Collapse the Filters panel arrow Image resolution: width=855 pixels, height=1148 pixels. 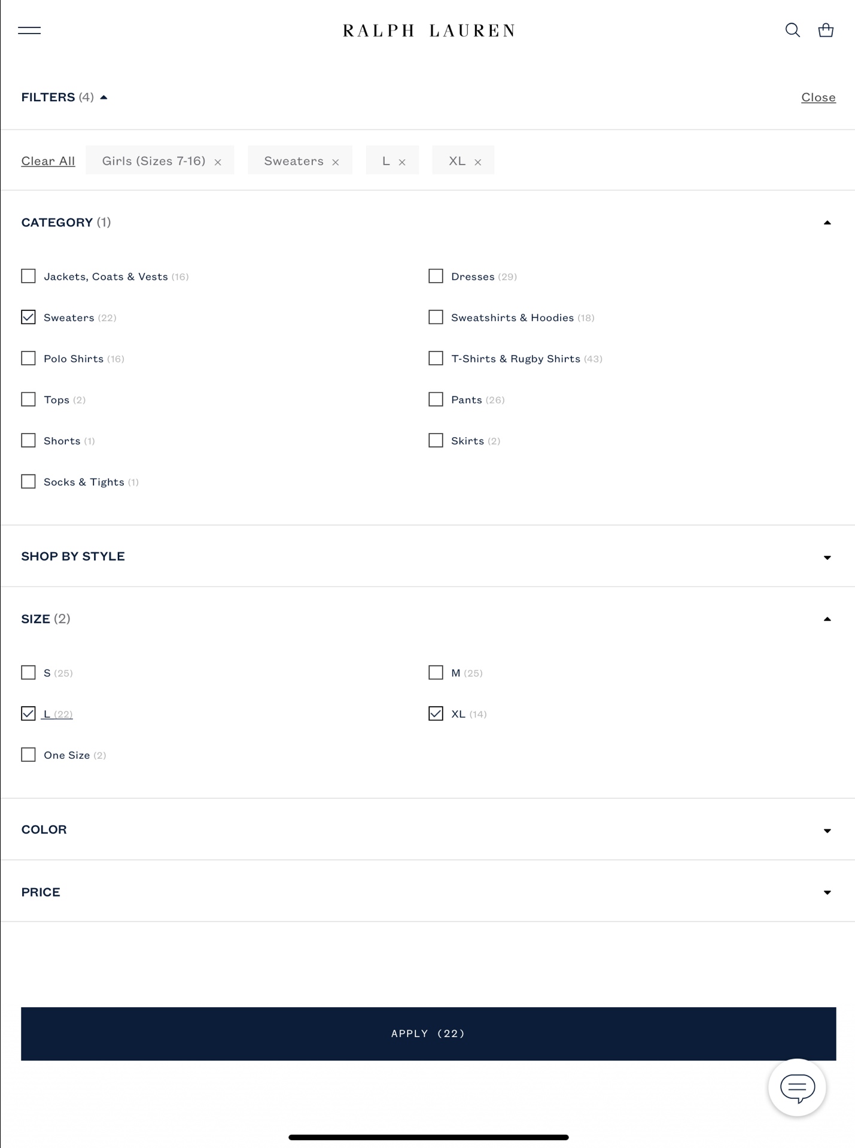click(104, 97)
